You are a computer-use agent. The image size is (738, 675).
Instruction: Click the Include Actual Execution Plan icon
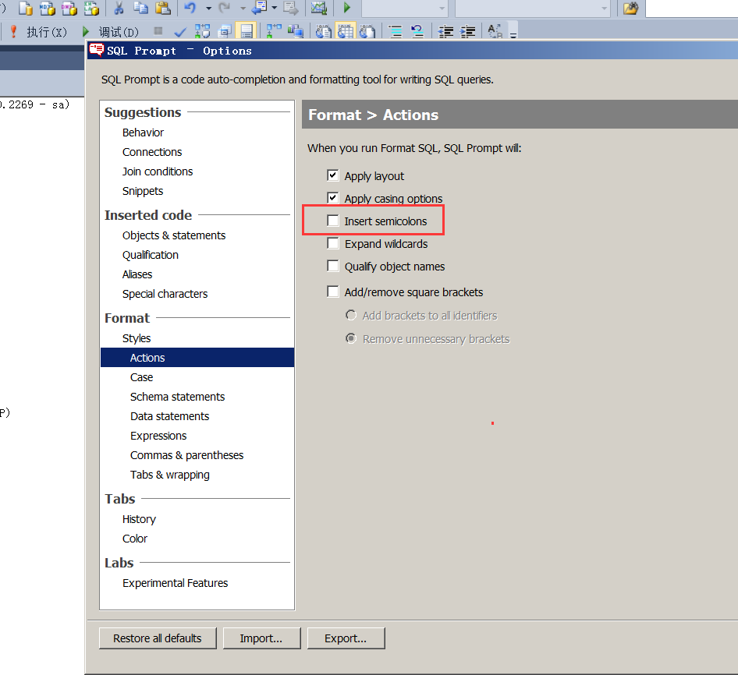(x=274, y=31)
